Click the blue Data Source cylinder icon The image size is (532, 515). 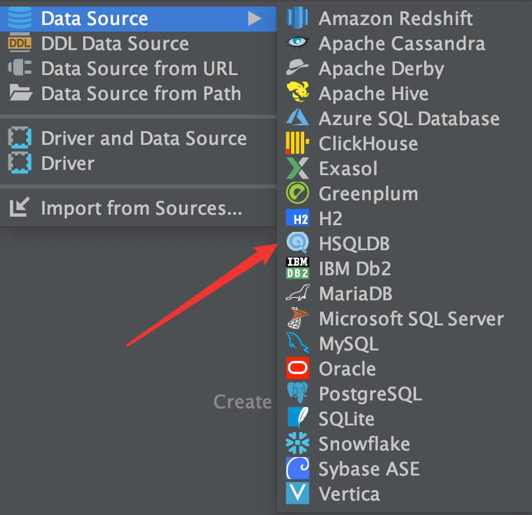(x=20, y=18)
